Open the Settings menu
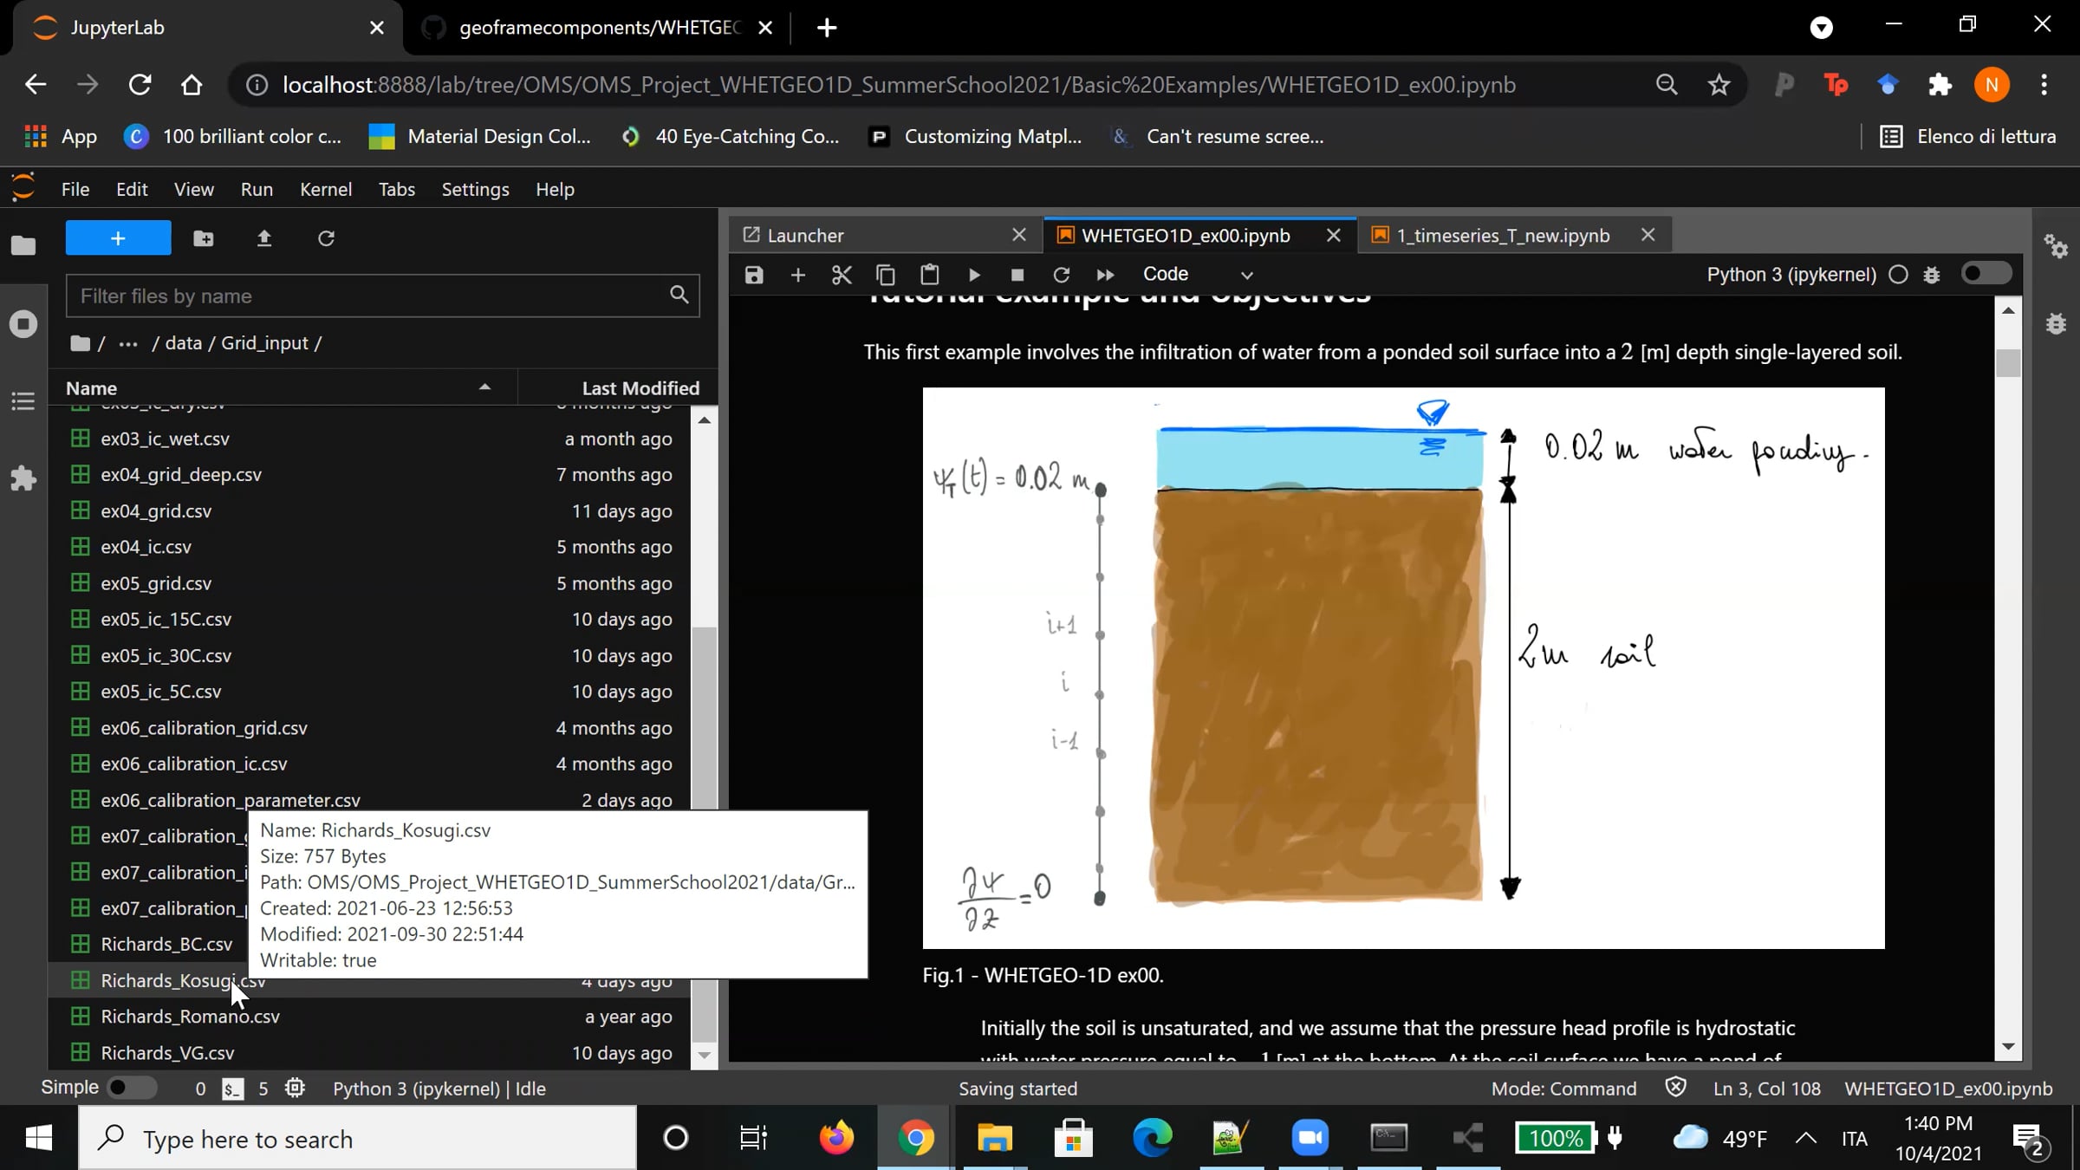Screen dimensions: 2080x1170 [x=475, y=189]
